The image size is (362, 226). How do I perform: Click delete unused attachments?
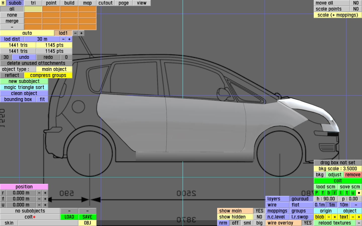36,63
